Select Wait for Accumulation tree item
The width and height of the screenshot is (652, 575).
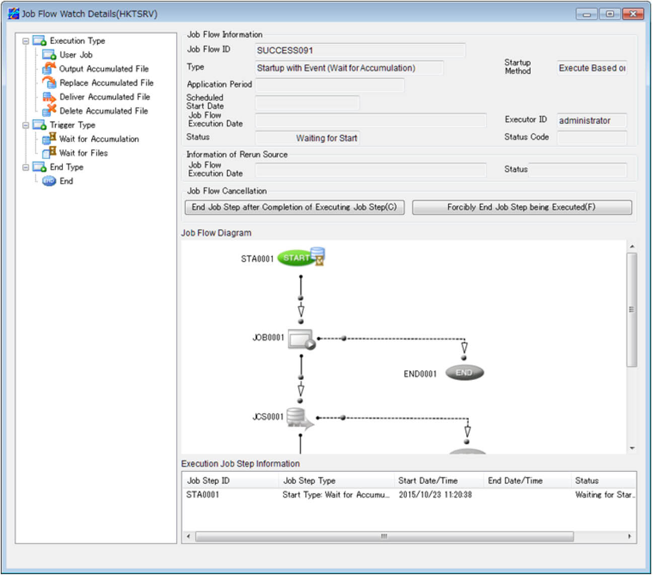point(99,139)
